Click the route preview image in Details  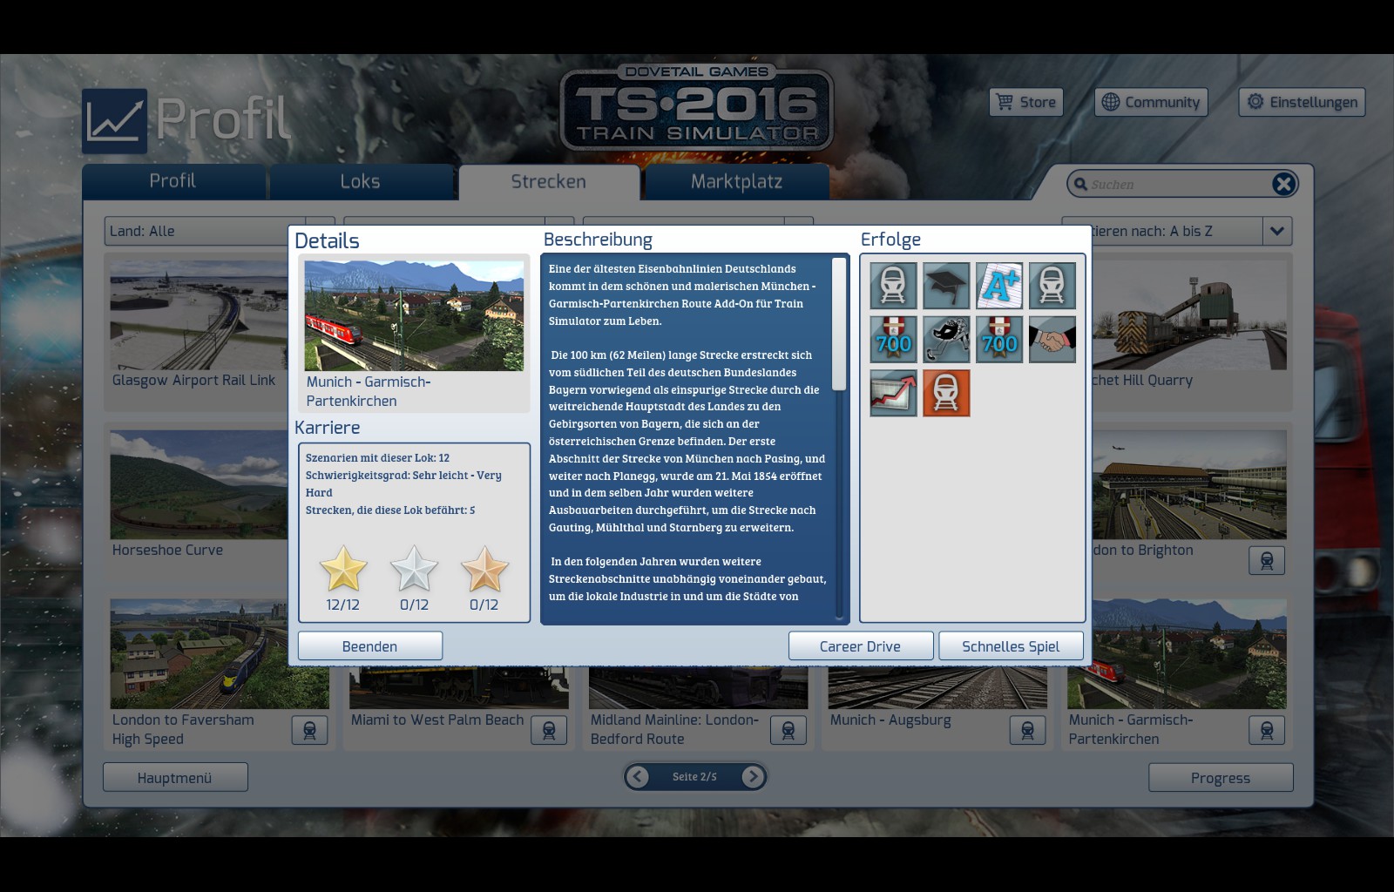414,315
